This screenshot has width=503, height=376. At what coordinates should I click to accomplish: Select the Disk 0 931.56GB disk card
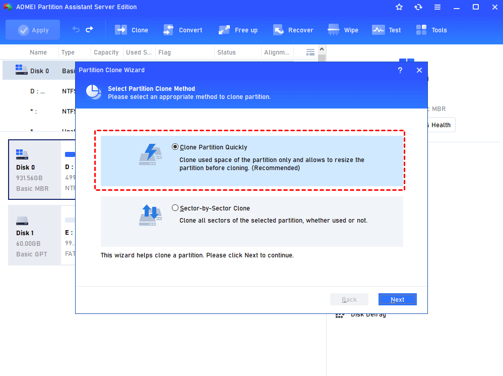tap(35, 170)
